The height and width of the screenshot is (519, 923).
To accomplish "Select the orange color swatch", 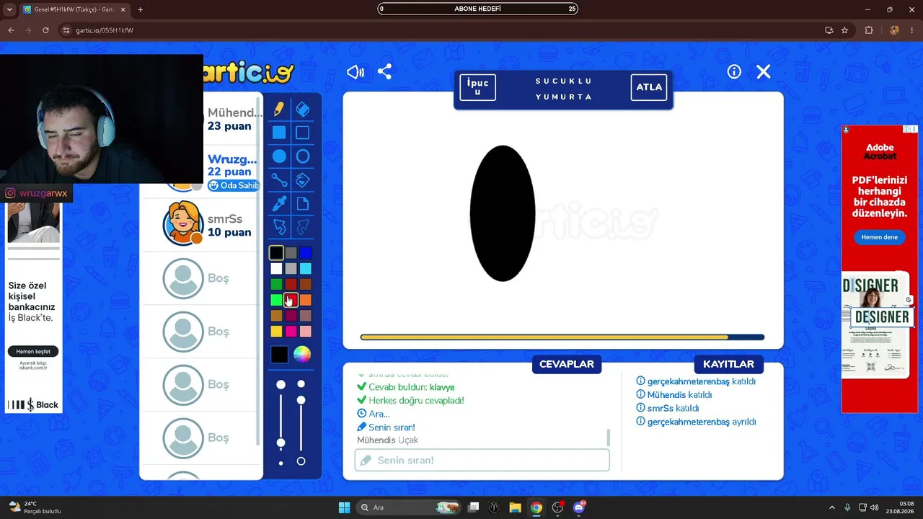I will click(x=306, y=300).
